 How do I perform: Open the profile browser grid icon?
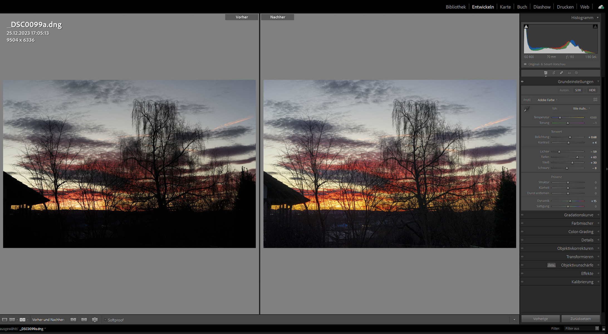click(x=595, y=99)
